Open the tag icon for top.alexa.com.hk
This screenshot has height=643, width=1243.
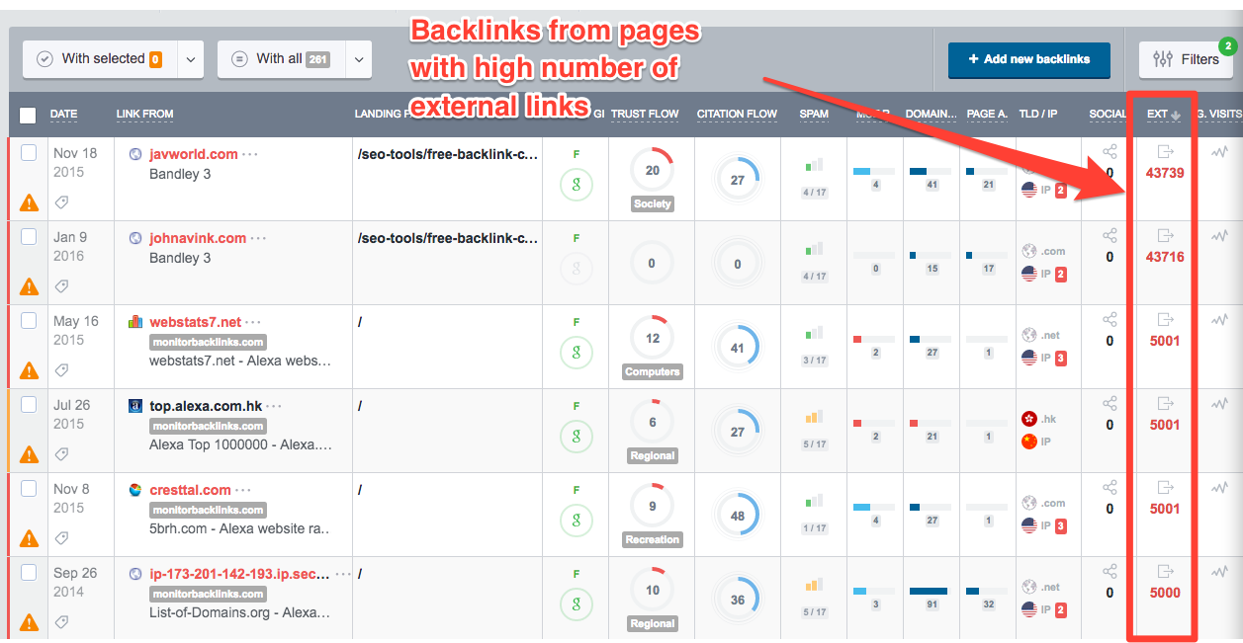pos(62,454)
